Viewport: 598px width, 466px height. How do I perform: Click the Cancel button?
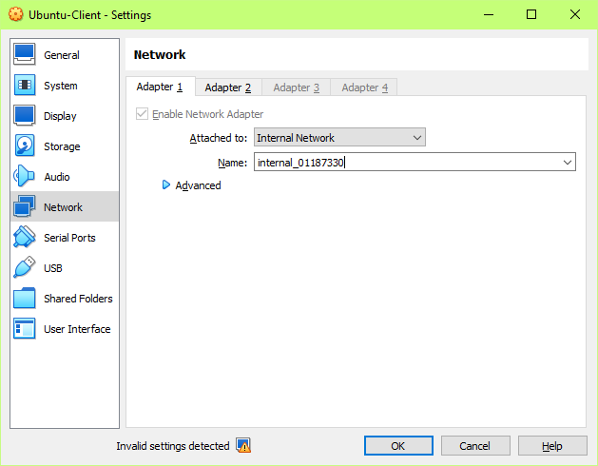click(475, 445)
